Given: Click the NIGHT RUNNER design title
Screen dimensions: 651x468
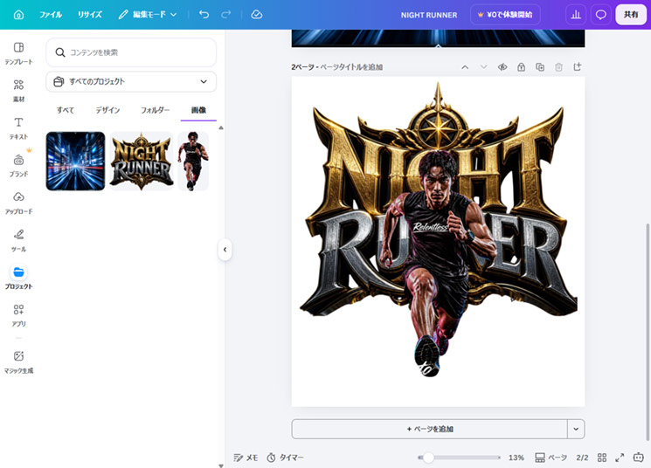Looking at the screenshot, I should [x=429, y=15].
